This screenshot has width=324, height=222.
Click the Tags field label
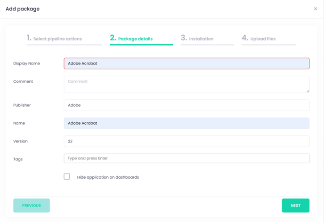18,159
